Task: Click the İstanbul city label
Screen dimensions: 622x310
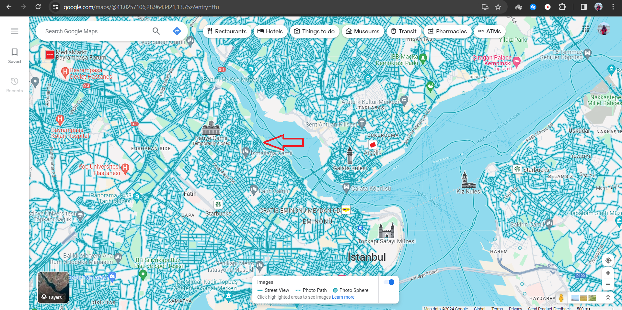Action: point(367,257)
